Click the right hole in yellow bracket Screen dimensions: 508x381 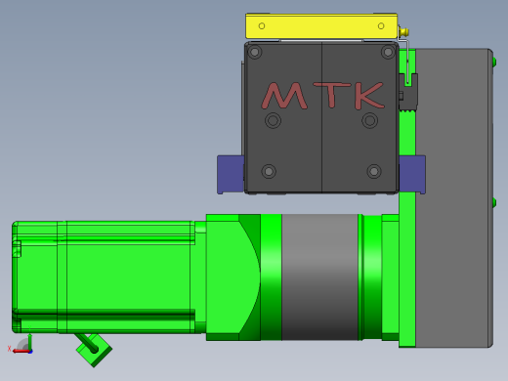tap(381, 26)
